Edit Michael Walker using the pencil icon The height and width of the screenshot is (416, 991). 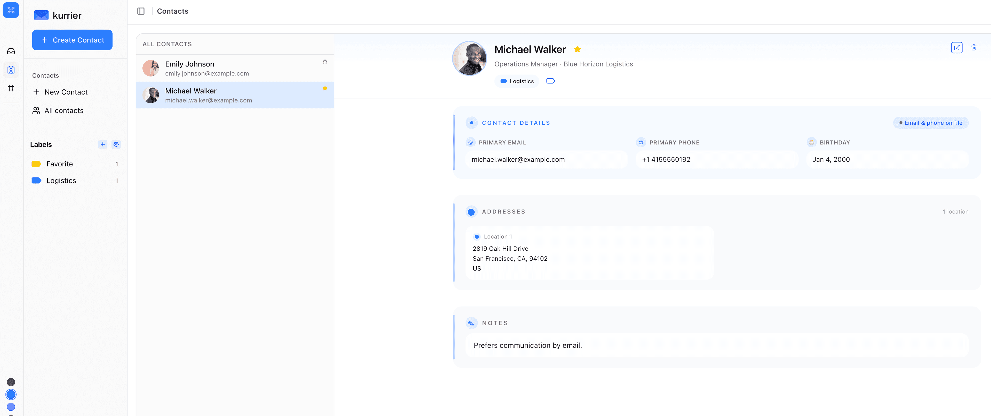coord(957,47)
